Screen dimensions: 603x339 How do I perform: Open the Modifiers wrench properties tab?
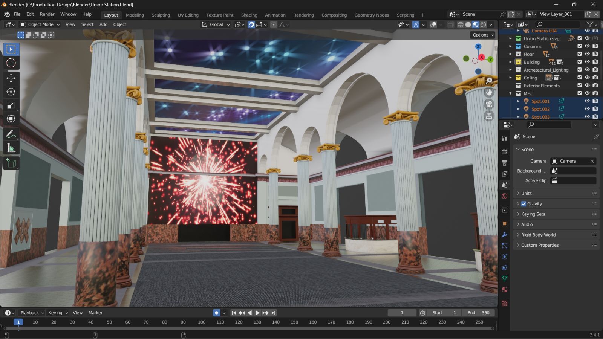pyautogui.click(x=505, y=235)
